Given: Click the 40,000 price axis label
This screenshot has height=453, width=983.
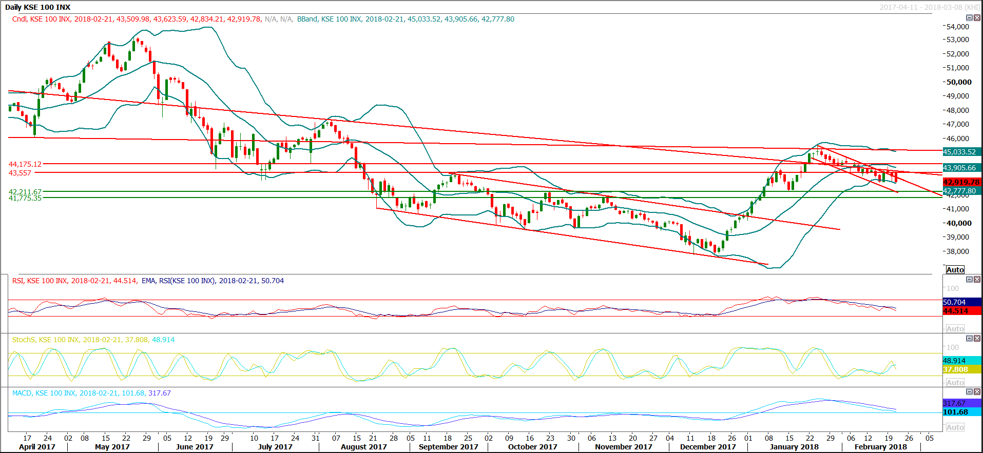Looking at the screenshot, I should click(x=959, y=223).
